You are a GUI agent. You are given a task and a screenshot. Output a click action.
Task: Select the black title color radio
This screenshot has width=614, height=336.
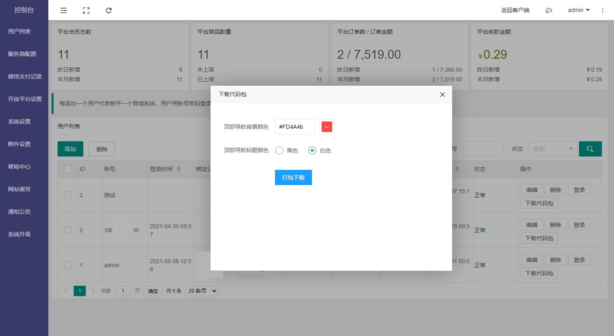point(279,150)
